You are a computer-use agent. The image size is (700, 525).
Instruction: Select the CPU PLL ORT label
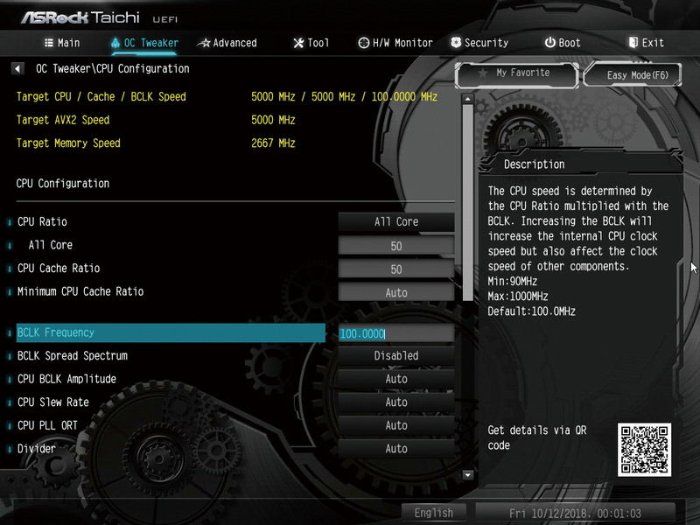[x=47, y=425]
